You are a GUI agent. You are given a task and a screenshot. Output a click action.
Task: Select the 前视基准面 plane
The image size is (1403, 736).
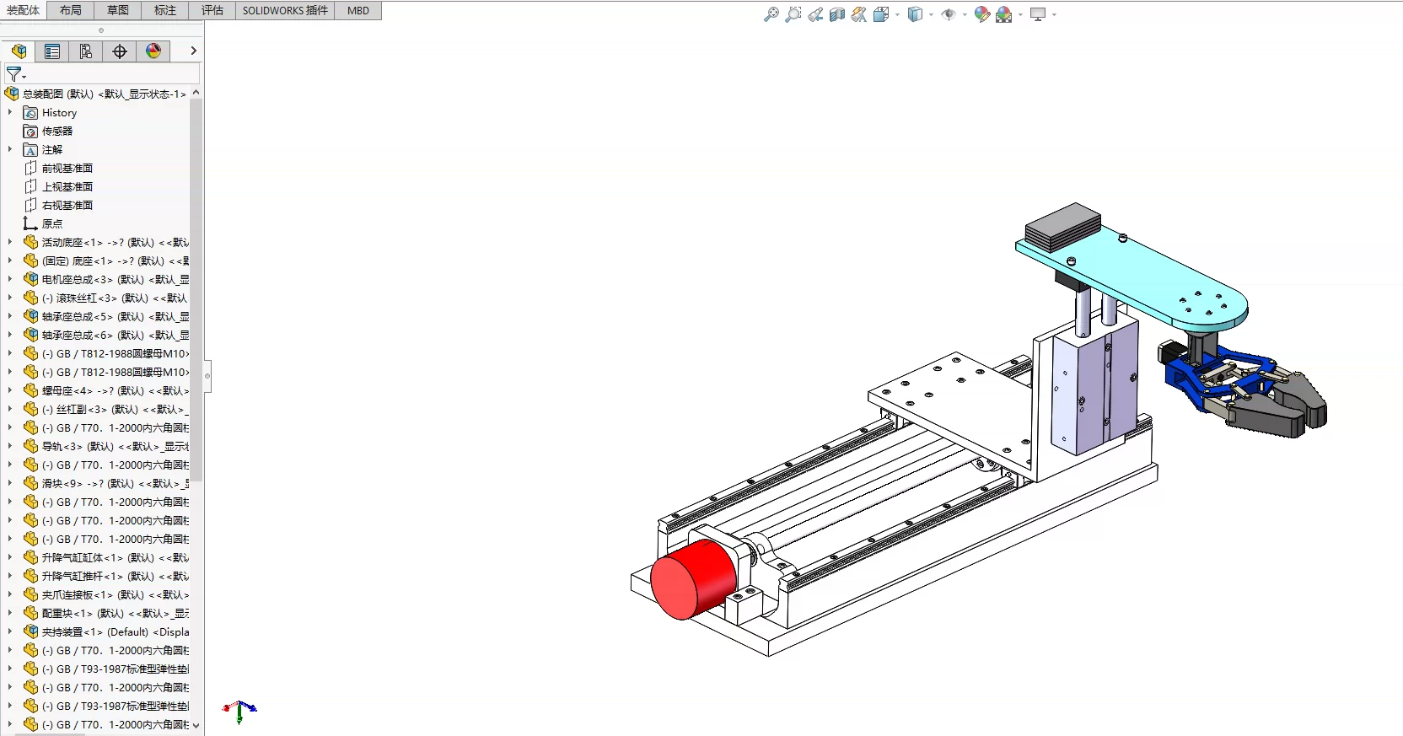coord(67,168)
